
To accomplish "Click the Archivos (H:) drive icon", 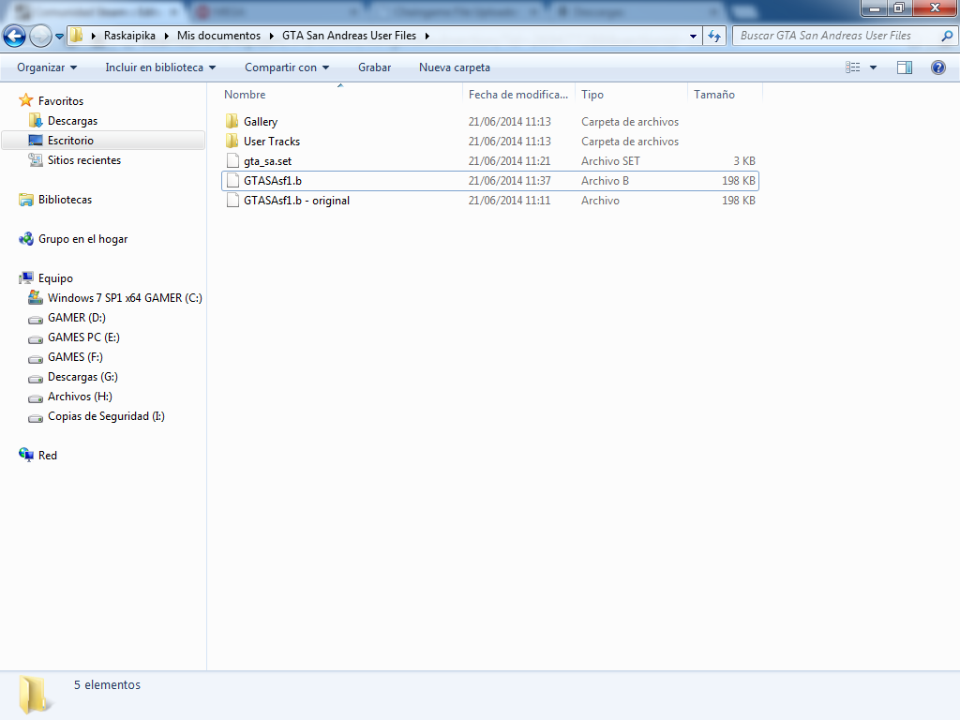I will (36, 397).
